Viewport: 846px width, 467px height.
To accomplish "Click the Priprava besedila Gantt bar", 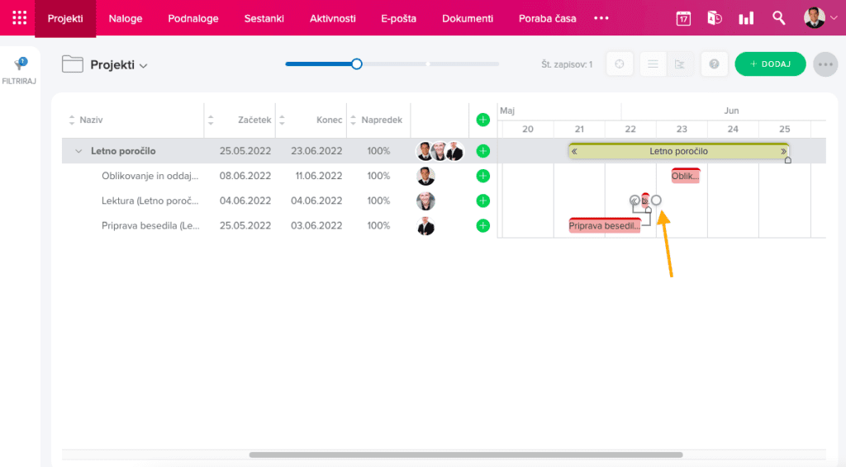I will pos(604,225).
